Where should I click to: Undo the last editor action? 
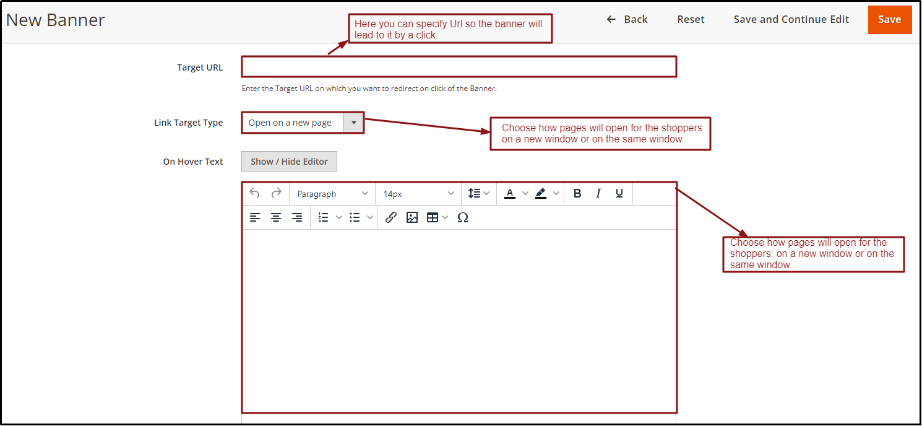point(254,193)
